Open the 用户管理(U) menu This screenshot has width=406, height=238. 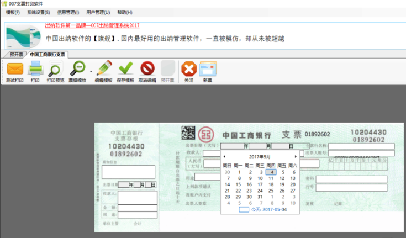[98, 13]
